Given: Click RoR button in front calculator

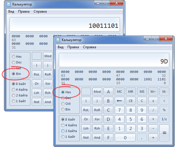Looking at the screenshot, I should [x=97, y=110].
